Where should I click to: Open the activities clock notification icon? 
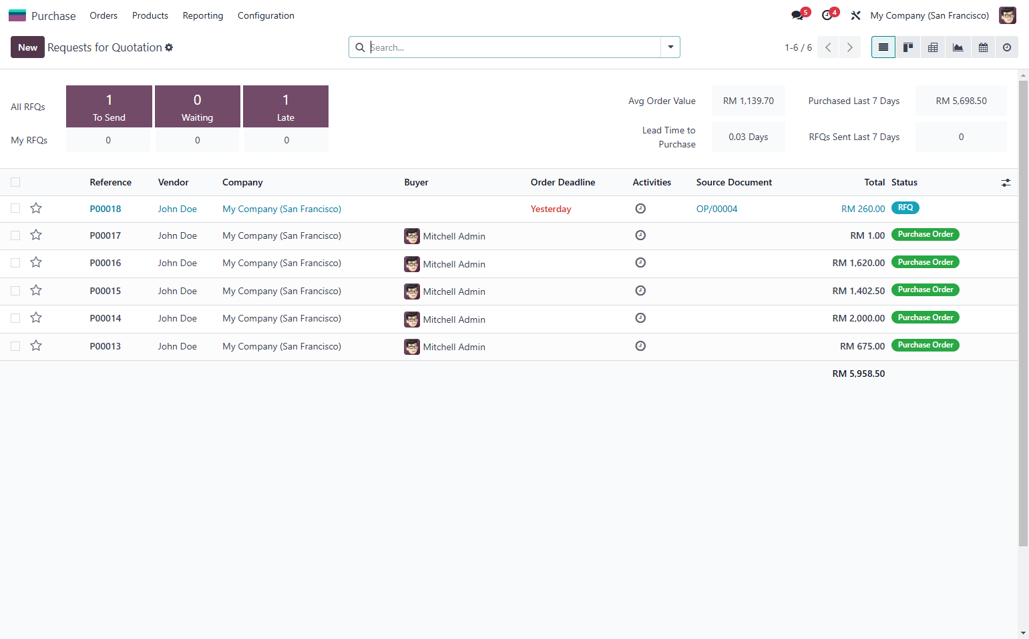(x=827, y=15)
